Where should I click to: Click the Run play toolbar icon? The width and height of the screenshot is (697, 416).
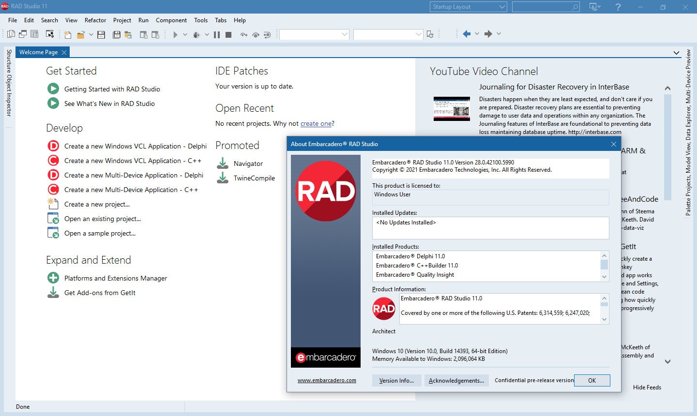pos(175,34)
